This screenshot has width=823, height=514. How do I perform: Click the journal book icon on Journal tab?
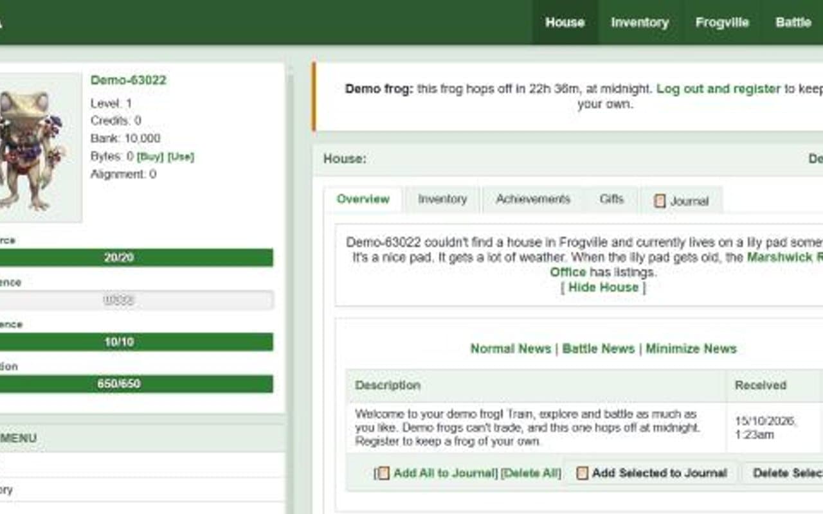click(x=660, y=201)
